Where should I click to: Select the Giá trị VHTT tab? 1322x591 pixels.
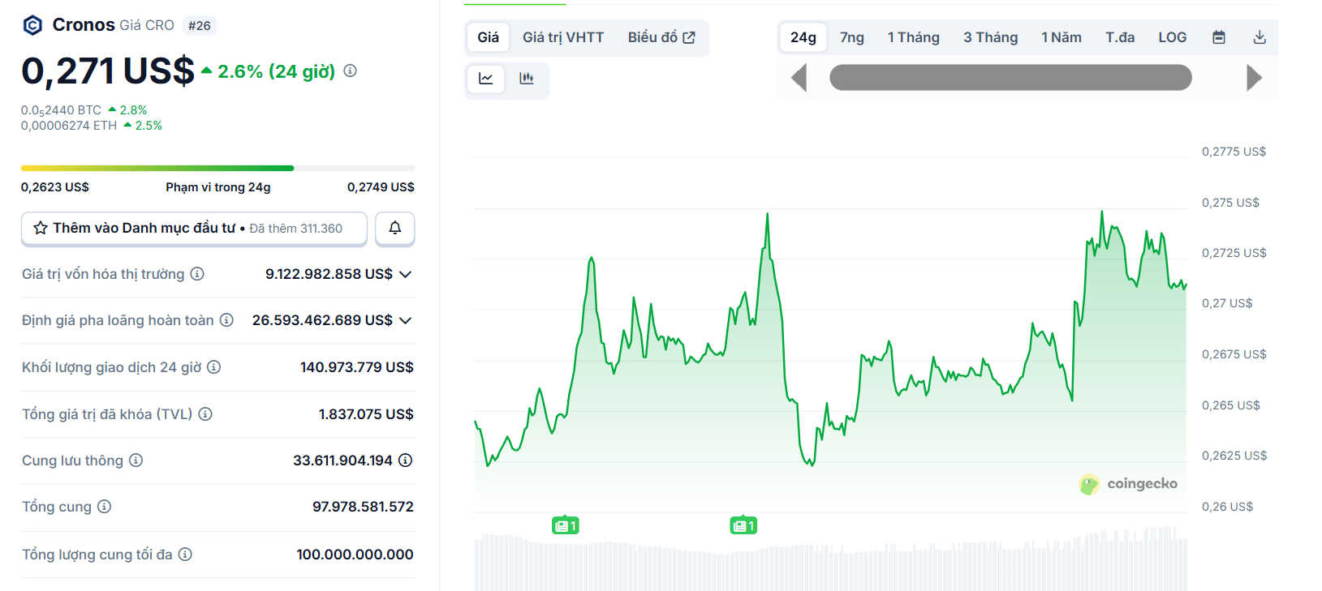pos(563,37)
